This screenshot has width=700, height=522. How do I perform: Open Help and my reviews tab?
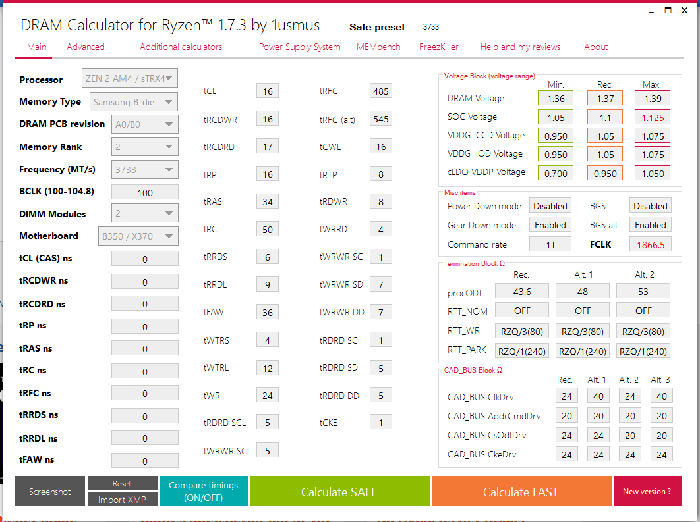[520, 47]
